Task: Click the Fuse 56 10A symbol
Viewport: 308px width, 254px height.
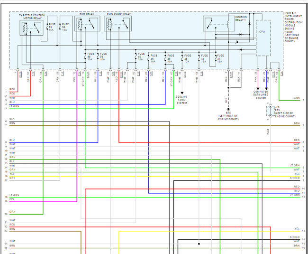Action: (60, 27)
